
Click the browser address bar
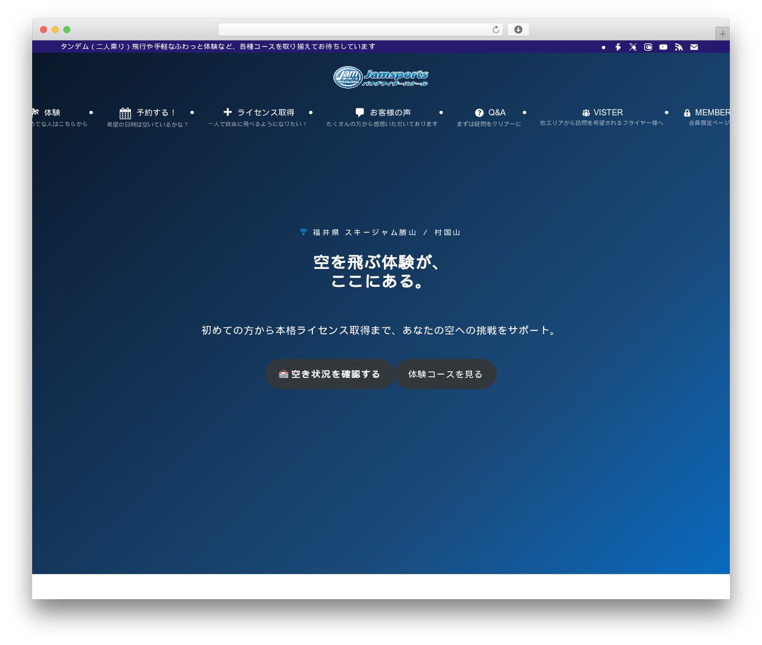coord(360,30)
